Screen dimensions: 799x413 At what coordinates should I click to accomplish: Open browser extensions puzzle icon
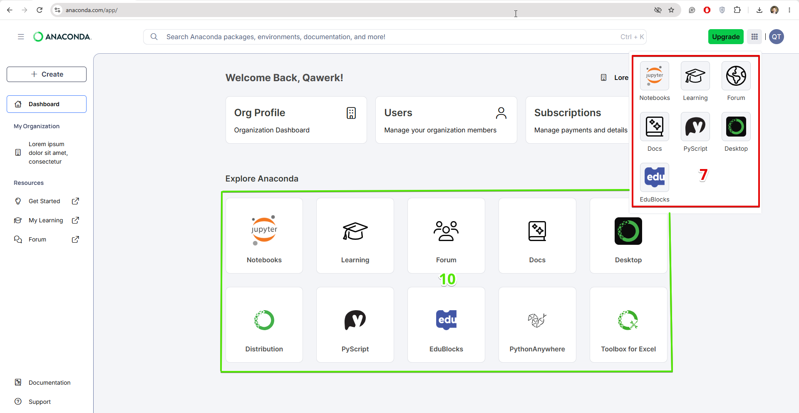pyautogui.click(x=737, y=10)
